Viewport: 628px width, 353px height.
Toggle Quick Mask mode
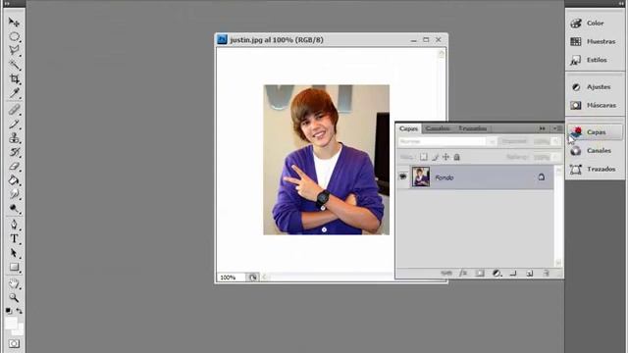tap(14, 343)
